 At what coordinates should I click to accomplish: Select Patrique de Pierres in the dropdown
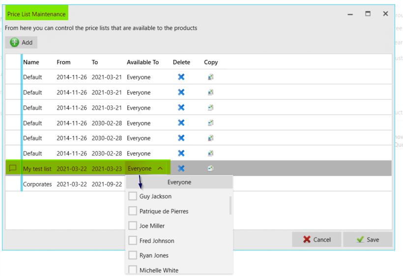tap(164, 211)
